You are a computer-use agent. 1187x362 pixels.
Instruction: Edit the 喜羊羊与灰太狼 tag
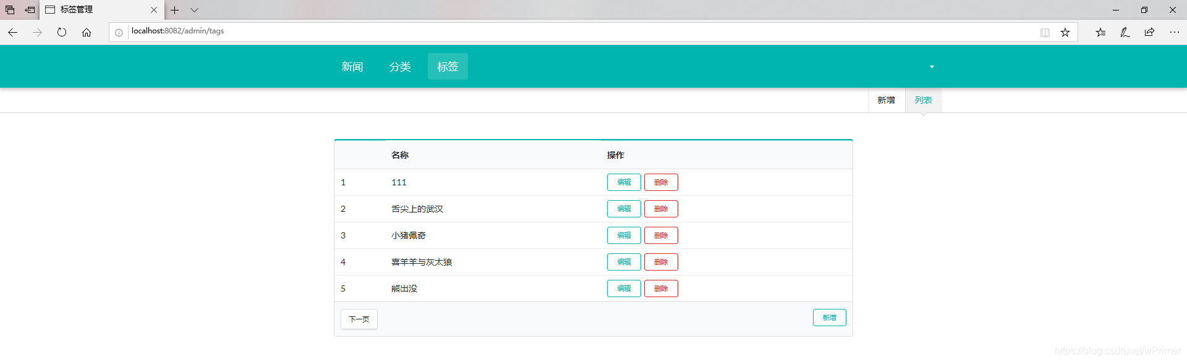click(x=624, y=262)
